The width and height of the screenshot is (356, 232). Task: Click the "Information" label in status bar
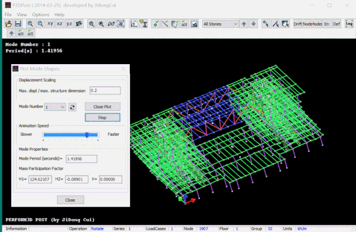[16, 228]
